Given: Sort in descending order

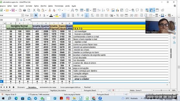Looking at the screenshot, I should point(103,10).
